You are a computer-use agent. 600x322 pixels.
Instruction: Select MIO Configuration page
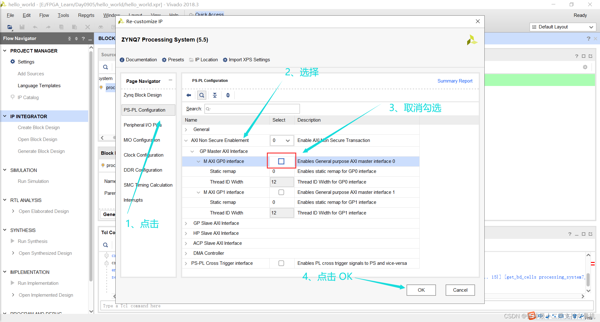coord(142,140)
